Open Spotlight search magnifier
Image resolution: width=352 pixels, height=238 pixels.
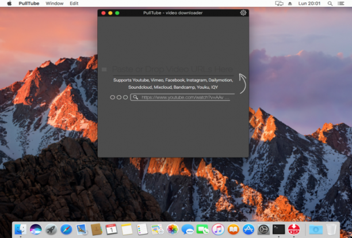tap(330, 3)
